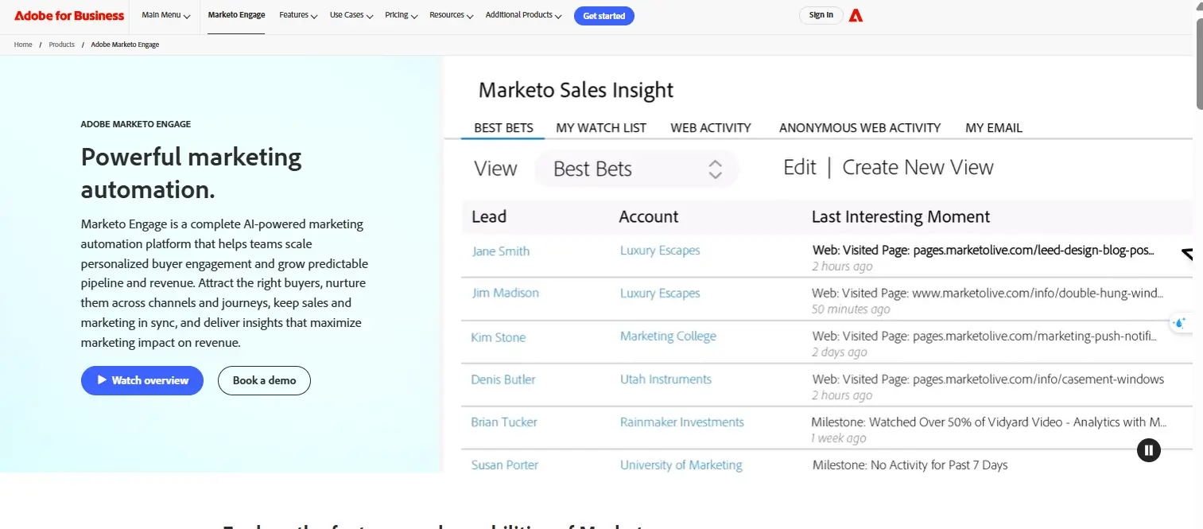The image size is (1203, 529).
Task: Expand the Main Menu dropdown
Action: click(x=165, y=15)
